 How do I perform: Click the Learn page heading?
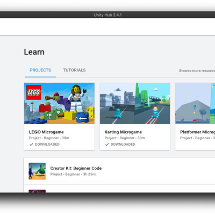[x=34, y=52]
